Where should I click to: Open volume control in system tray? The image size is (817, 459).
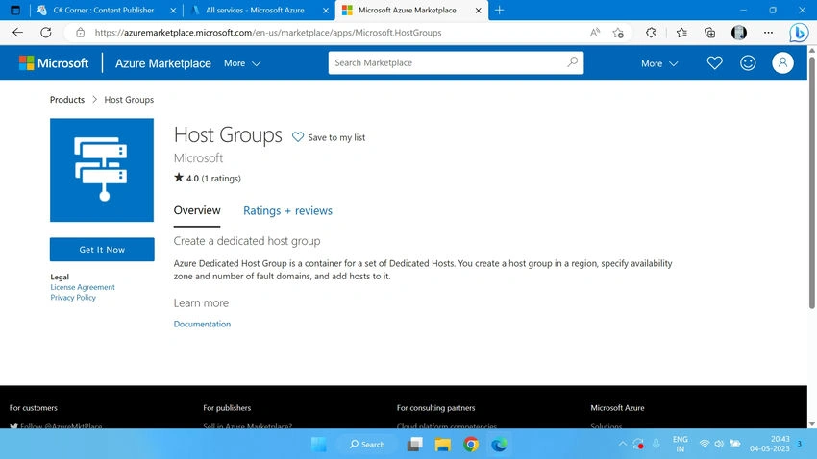[x=719, y=444]
